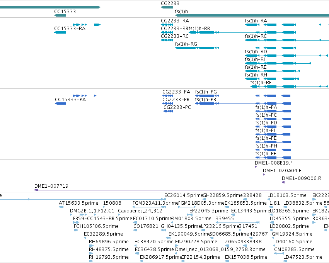Click EST EC13443.5prime label
This screenshot has width=329, height=263.
251,211
